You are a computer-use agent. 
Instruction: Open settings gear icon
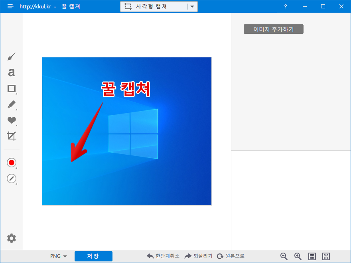point(12,238)
